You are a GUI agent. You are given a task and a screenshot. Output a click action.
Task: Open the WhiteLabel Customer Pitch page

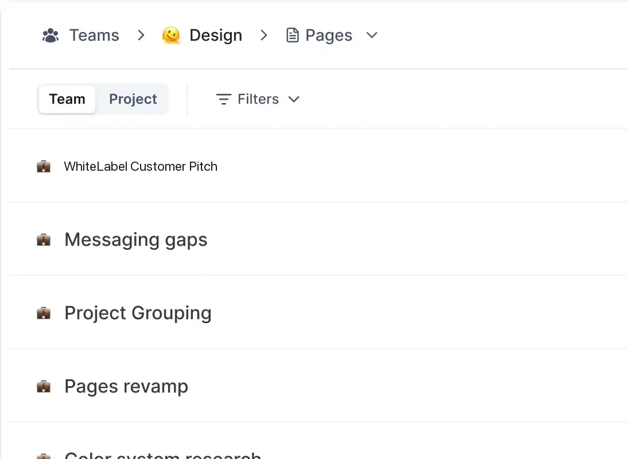tap(141, 166)
